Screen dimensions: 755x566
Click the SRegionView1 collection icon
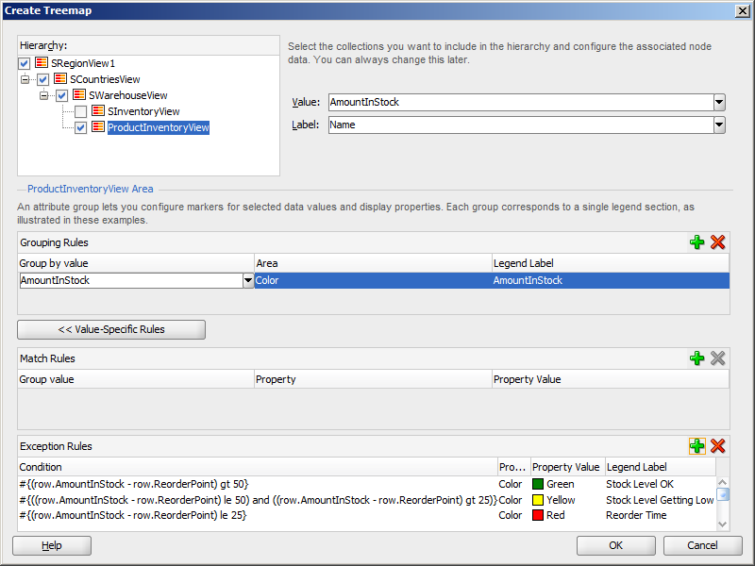(42, 62)
